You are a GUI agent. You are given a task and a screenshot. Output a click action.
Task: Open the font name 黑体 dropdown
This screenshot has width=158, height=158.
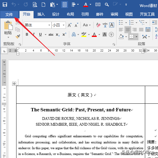(x=49, y=25)
